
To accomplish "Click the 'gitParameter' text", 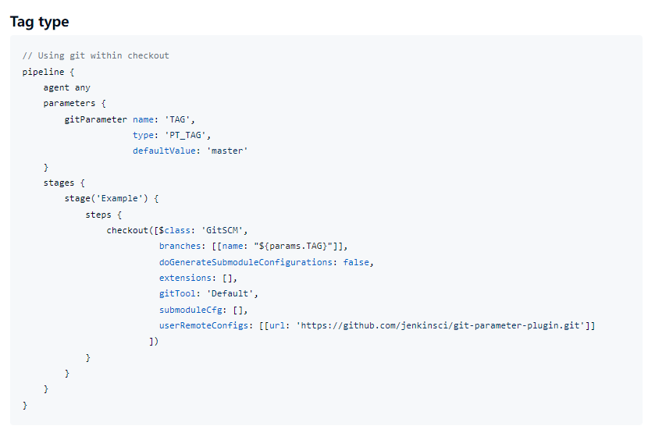I will coord(96,119).
